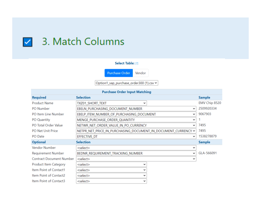Select the Purchase Order table tab
This screenshot has width=262, height=206.
point(119,73)
